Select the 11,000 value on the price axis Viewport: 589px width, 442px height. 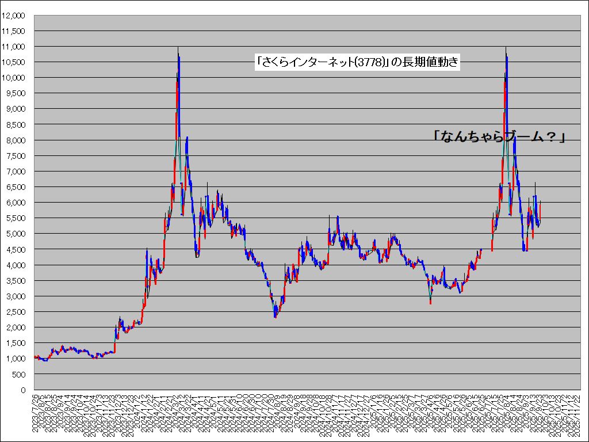coord(13,47)
